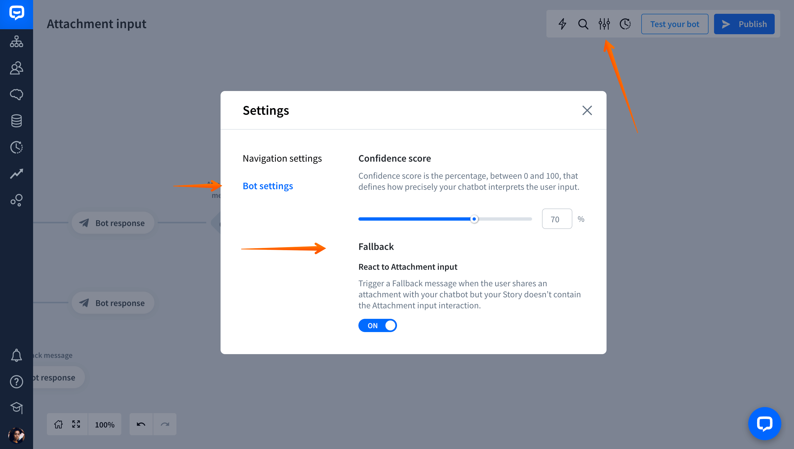This screenshot has width=794, height=449.
Task: Click the confidence score slider handle
Action: click(x=474, y=219)
